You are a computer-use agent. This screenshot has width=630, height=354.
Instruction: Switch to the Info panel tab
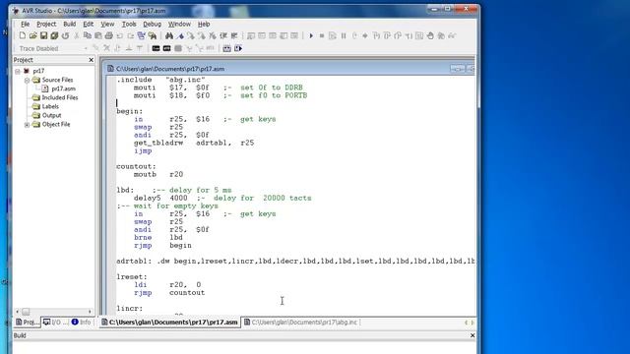click(x=82, y=322)
